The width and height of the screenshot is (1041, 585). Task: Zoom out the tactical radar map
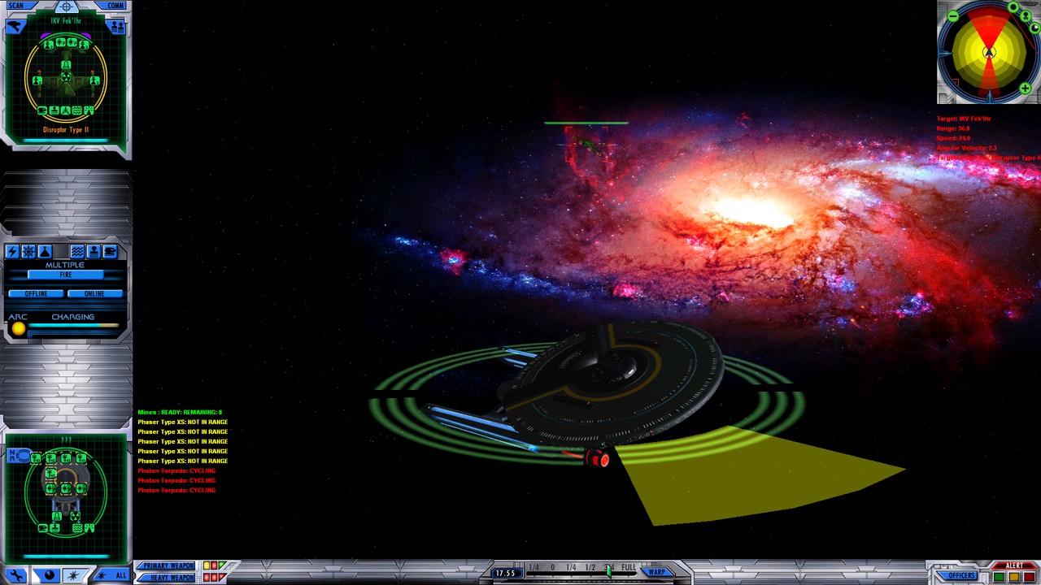click(x=953, y=15)
